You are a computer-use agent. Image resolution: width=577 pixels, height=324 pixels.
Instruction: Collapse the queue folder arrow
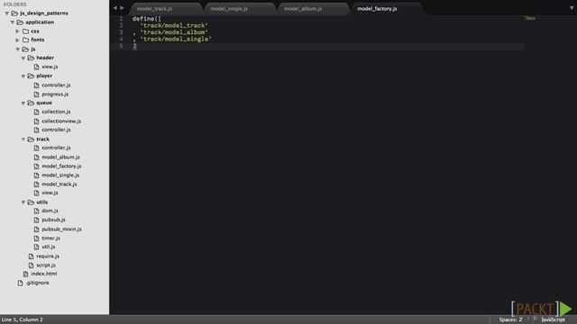pos(23,103)
